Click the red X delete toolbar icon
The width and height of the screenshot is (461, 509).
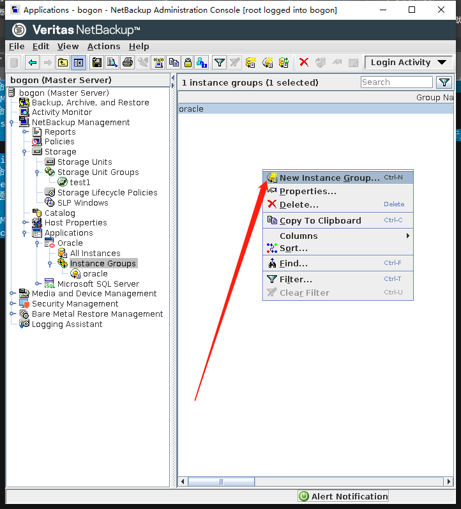tap(304, 62)
